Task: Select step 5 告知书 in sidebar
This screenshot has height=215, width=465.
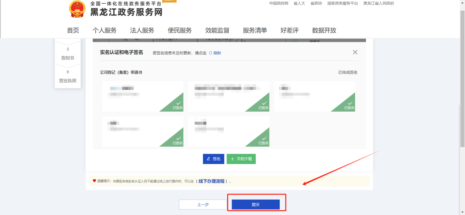Action: pyautogui.click(x=68, y=54)
